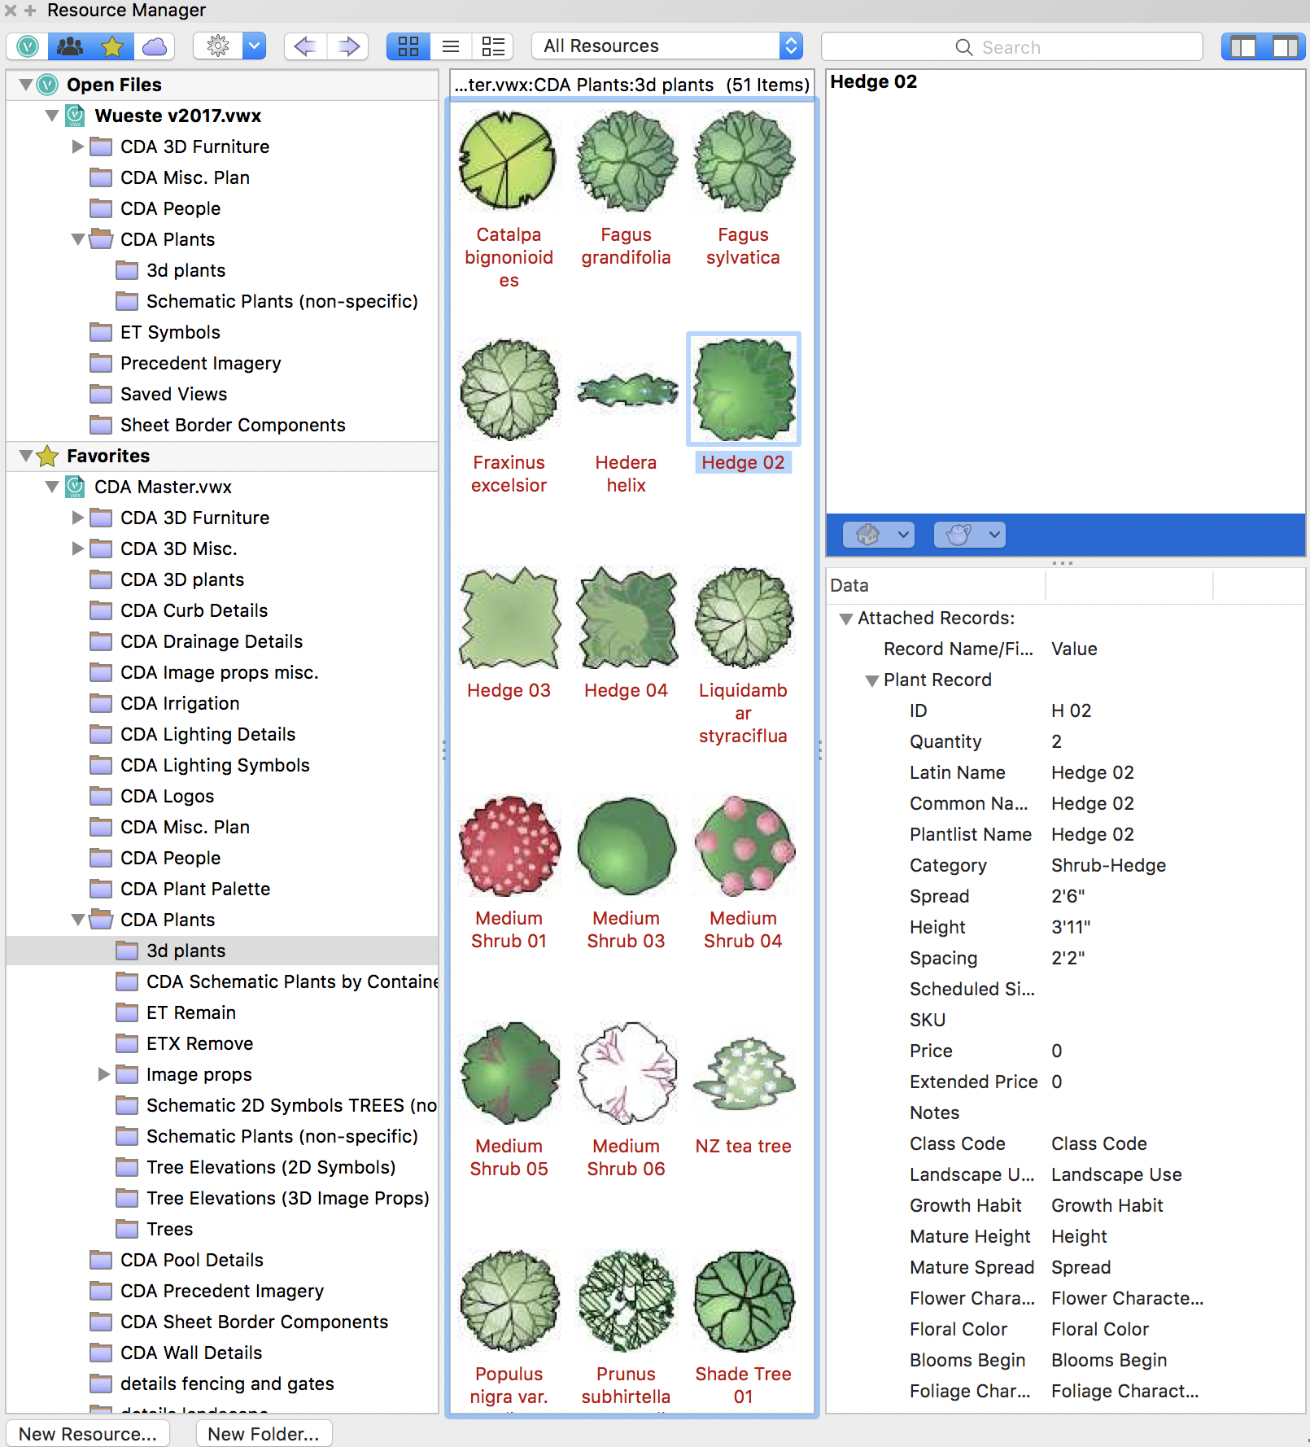Open the All Resources type dropdown
The width and height of the screenshot is (1310, 1447).
coord(666,46)
